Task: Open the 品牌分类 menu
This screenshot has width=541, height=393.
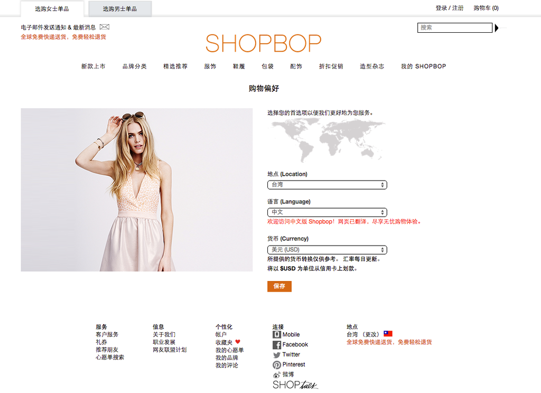Action: click(x=135, y=66)
